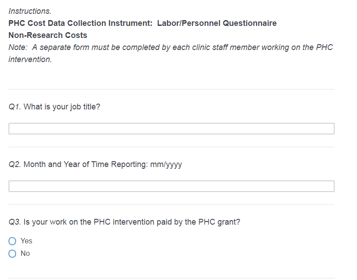
Task: Click the "Labor/Personnel Questionnaire" title text
Action: 217,23
